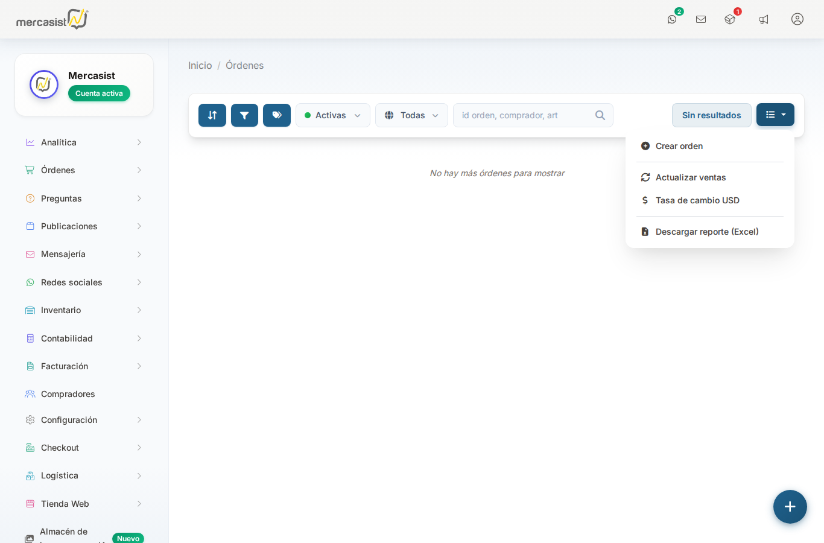Open the Activas status dropdown
Image resolution: width=824 pixels, height=543 pixels.
point(332,115)
